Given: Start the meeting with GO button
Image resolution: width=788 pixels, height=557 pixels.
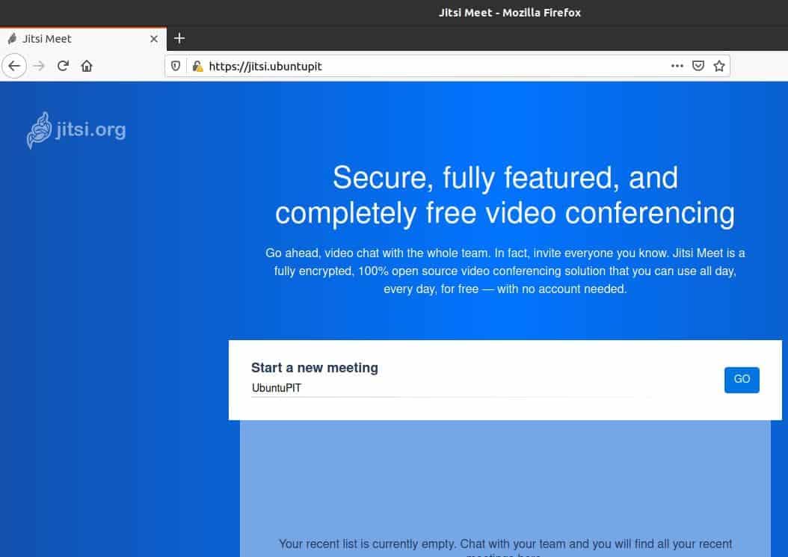Looking at the screenshot, I should tap(742, 380).
